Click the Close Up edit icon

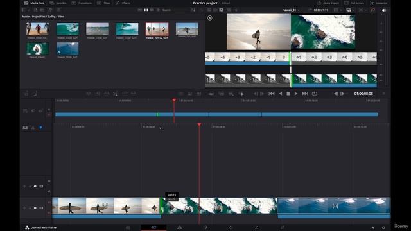[116, 94]
